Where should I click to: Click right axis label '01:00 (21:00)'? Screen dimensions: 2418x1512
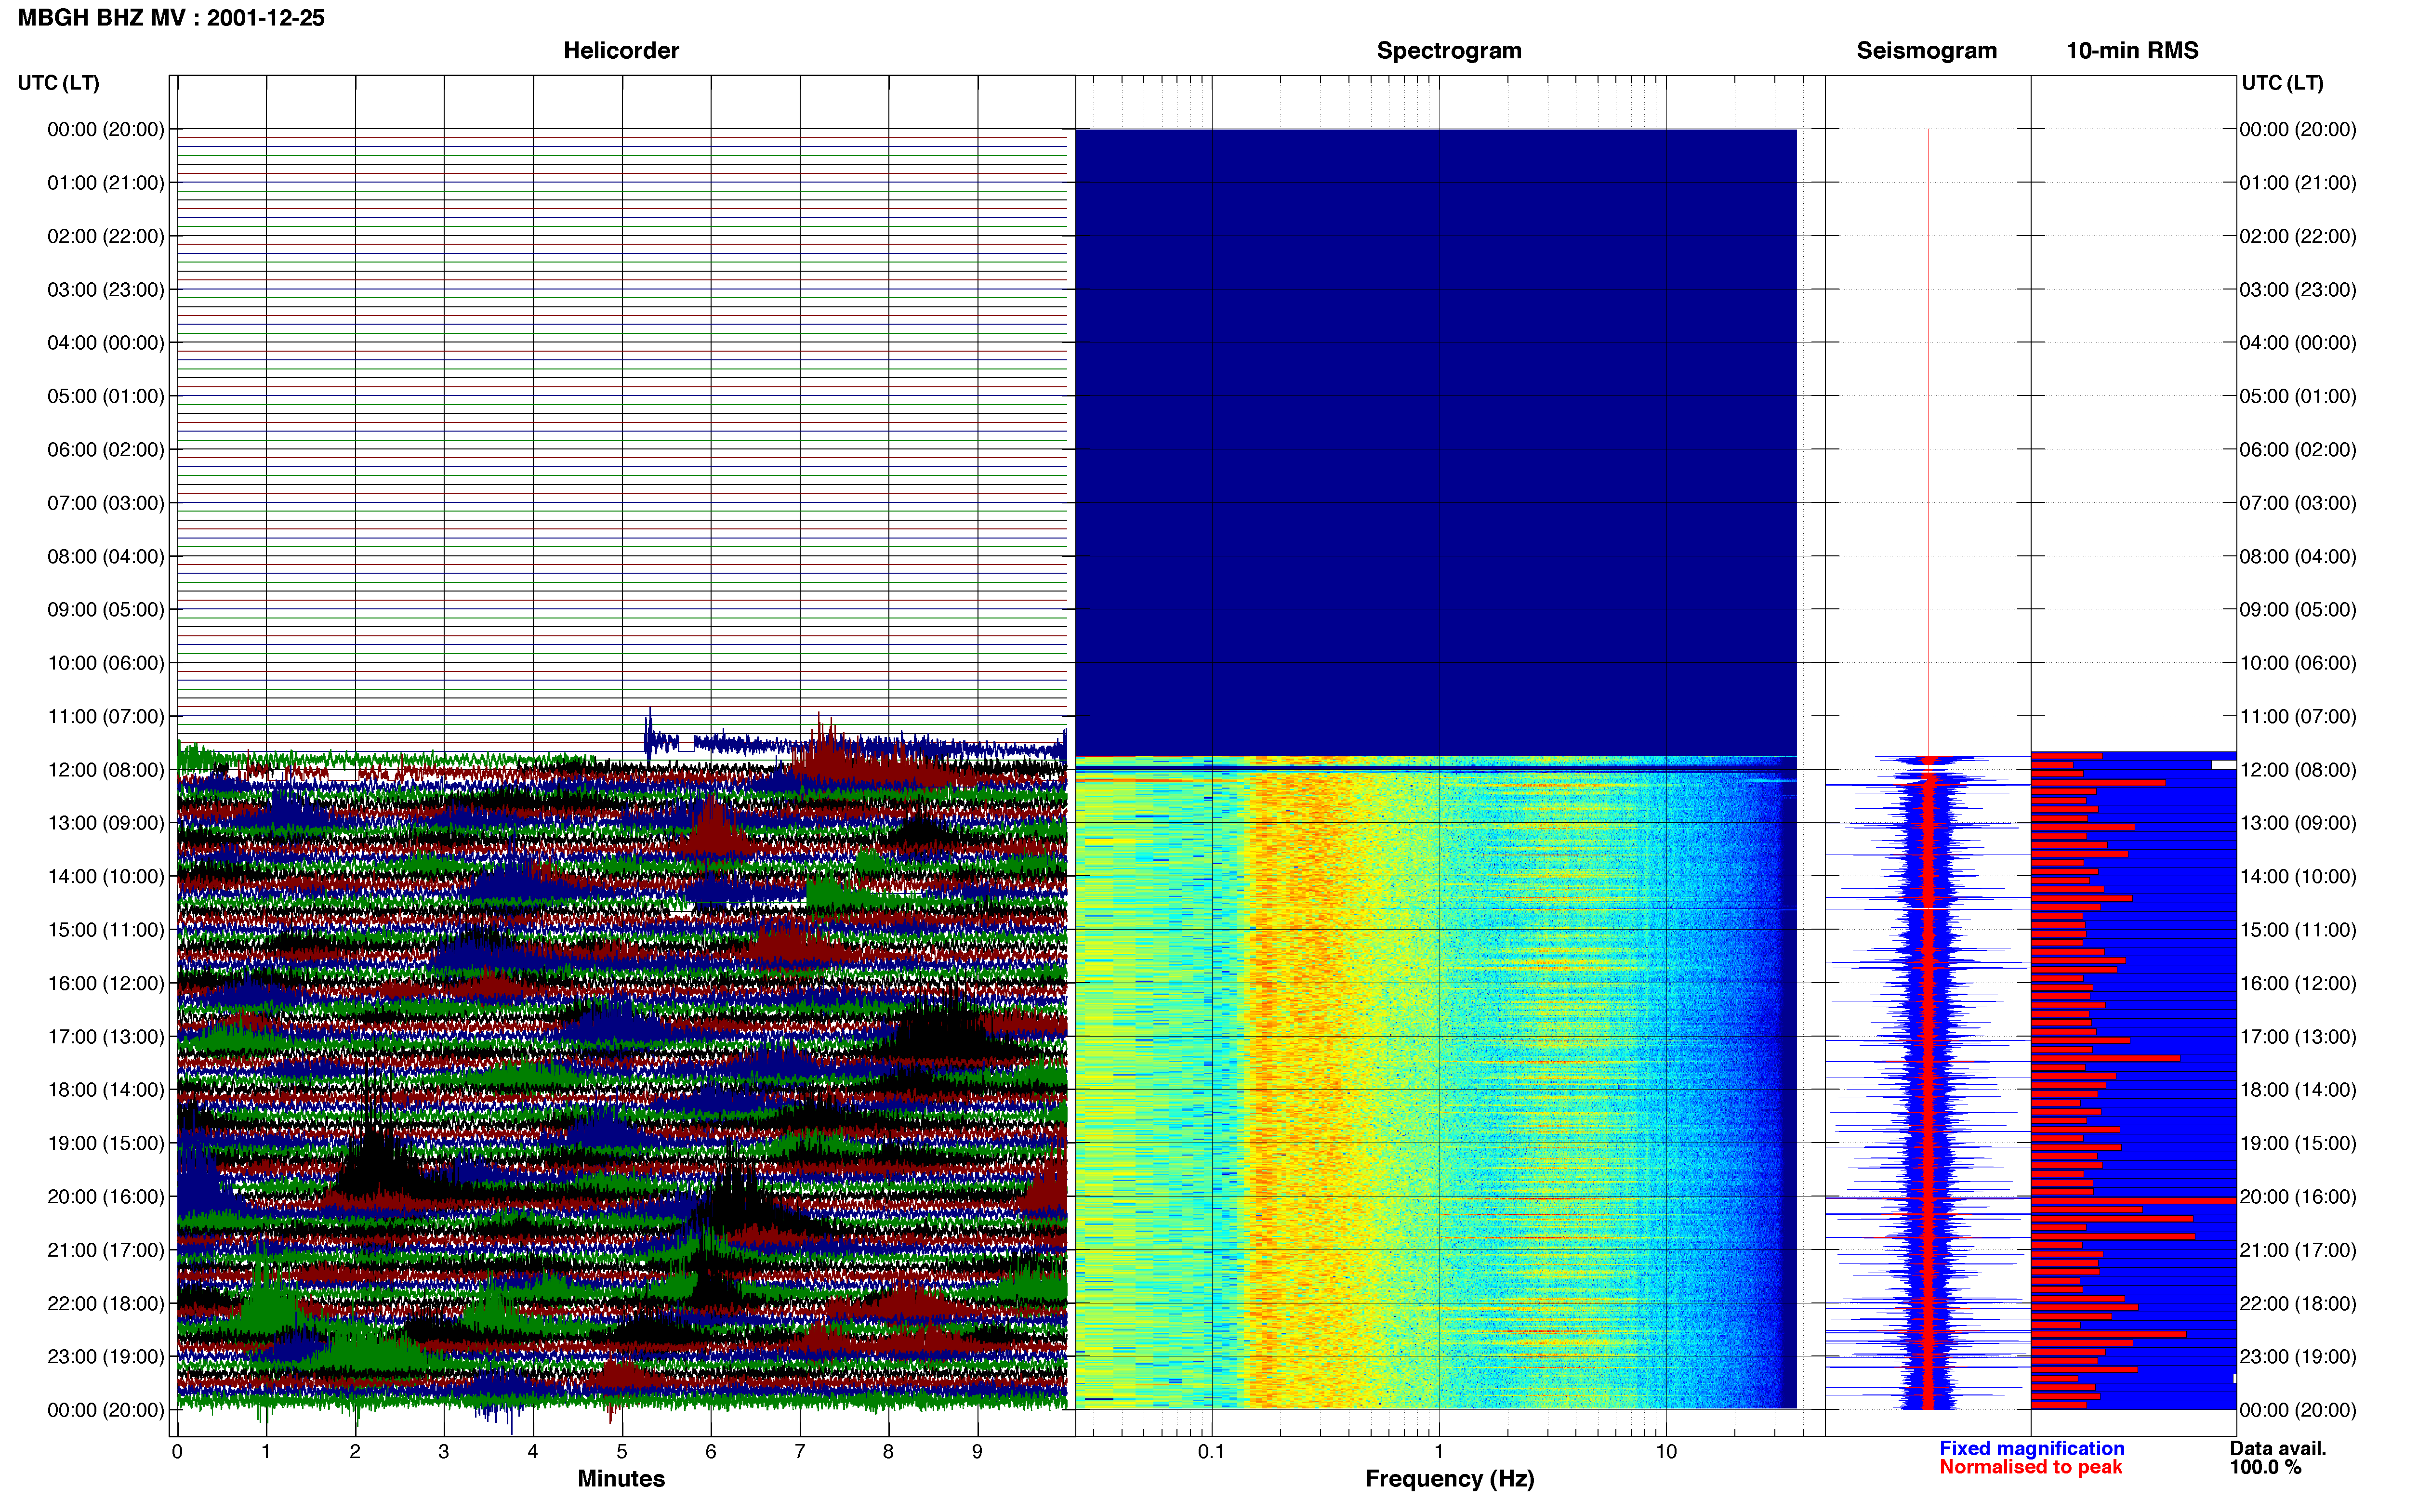2298,183
